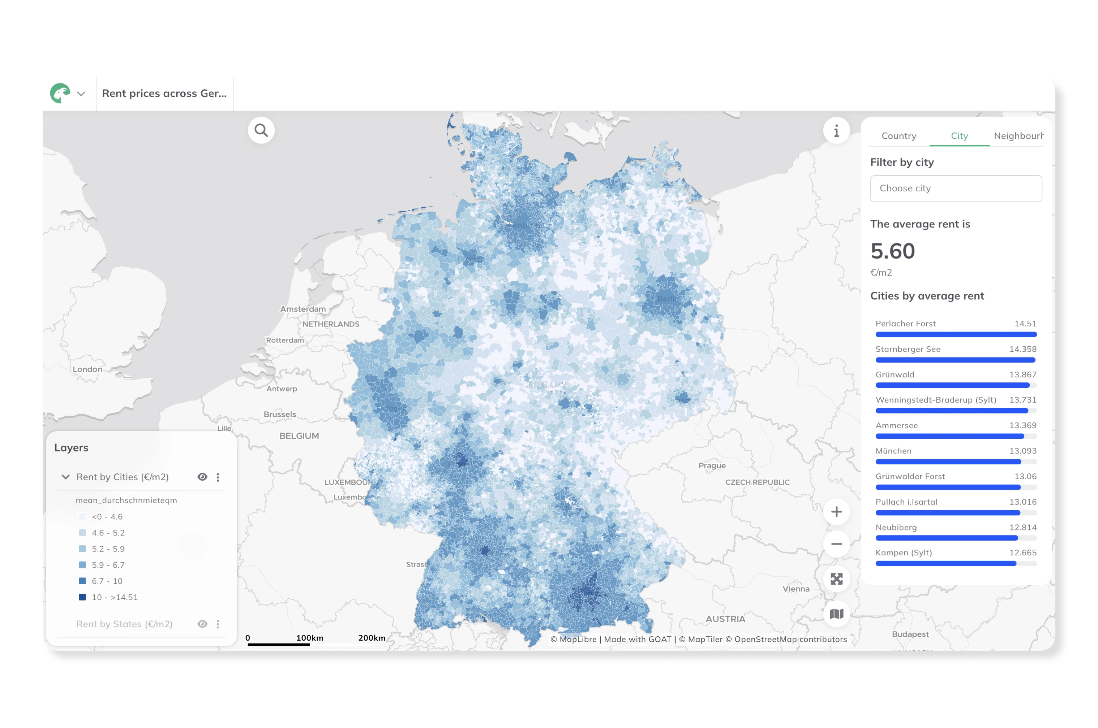
Task: Click the Prague label on the map
Action: click(711, 466)
